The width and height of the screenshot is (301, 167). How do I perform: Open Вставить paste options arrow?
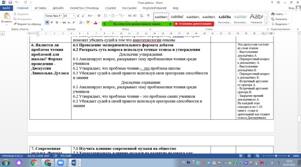(x=7, y=24)
